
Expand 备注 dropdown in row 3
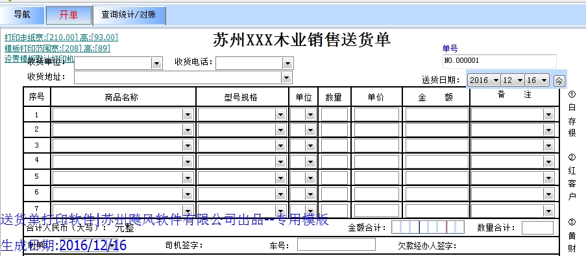pos(548,146)
